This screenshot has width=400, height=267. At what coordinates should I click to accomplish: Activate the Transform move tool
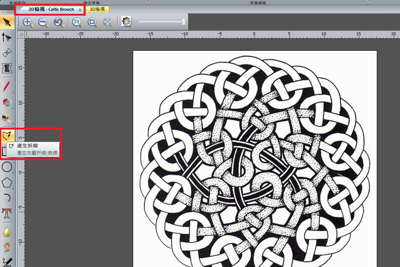click(x=7, y=53)
